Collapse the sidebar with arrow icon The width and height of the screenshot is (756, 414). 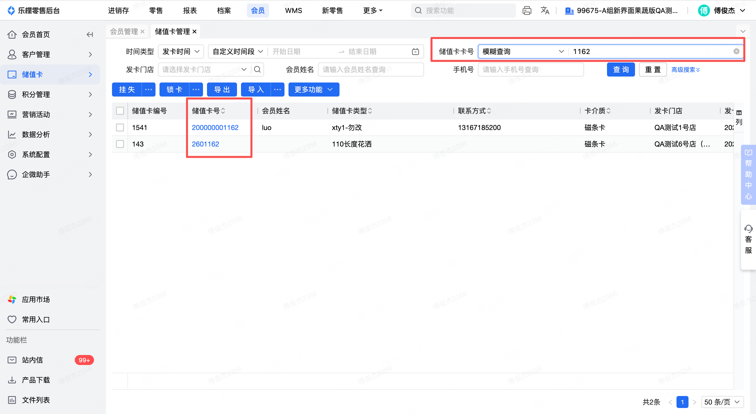pos(90,34)
